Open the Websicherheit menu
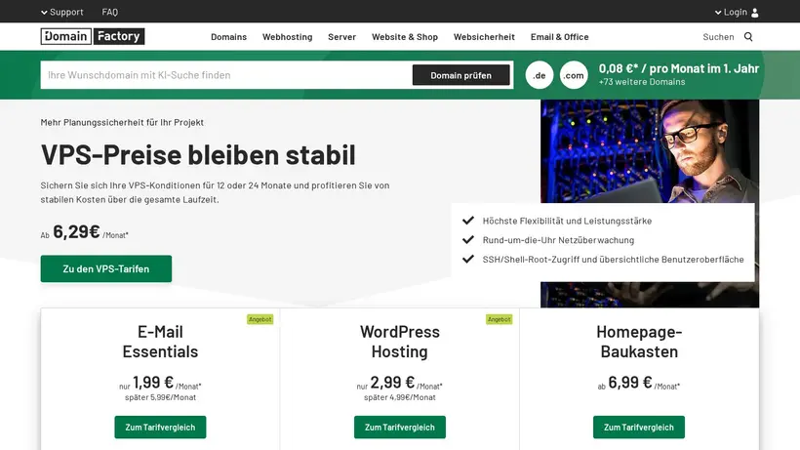 pyautogui.click(x=484, y=37)
